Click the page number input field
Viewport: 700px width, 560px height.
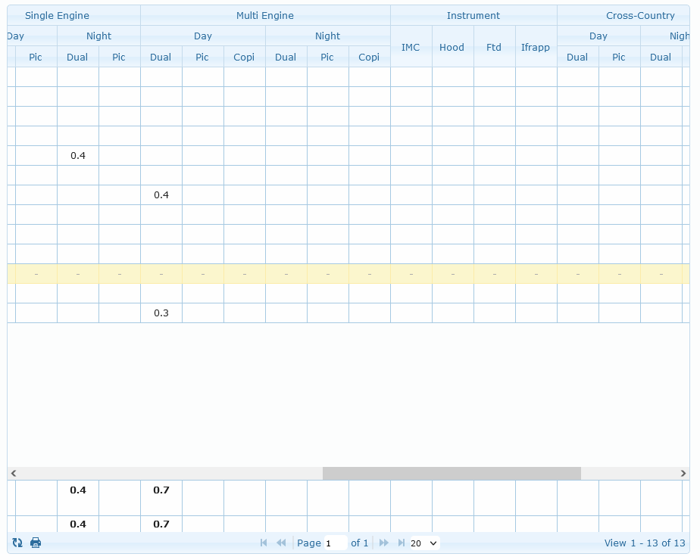[x=335, y=543]
